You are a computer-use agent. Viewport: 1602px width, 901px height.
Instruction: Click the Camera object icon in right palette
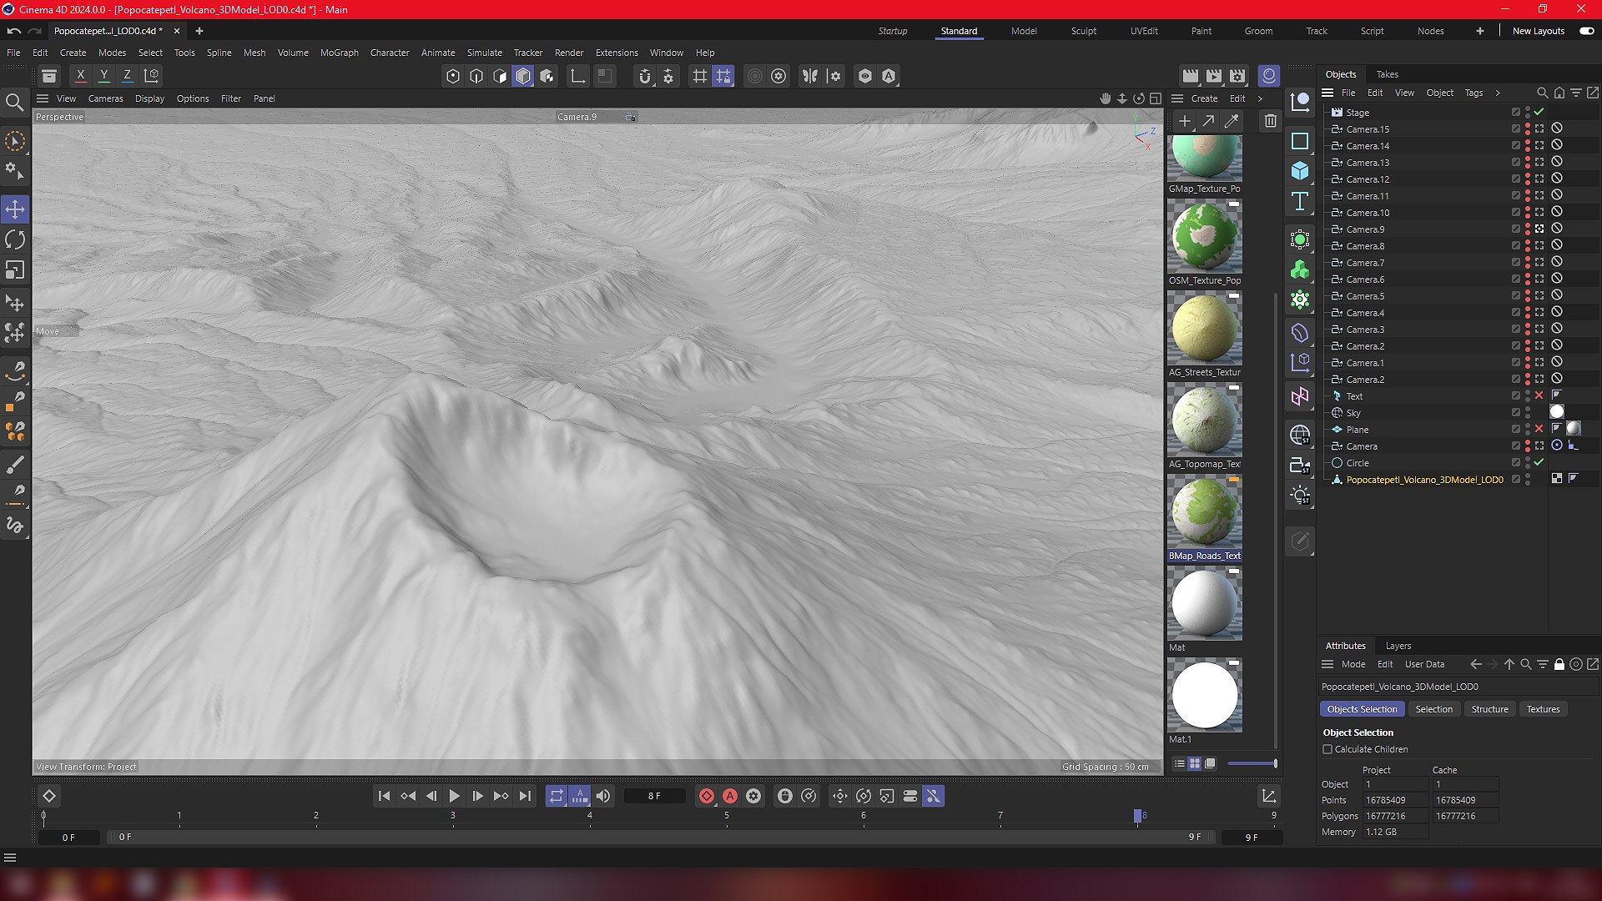pyautogui.click(x=1300, y=466)
